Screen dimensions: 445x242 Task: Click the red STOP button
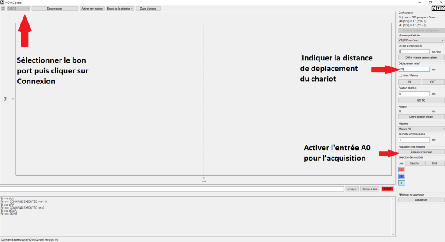[x=387, y=189]
